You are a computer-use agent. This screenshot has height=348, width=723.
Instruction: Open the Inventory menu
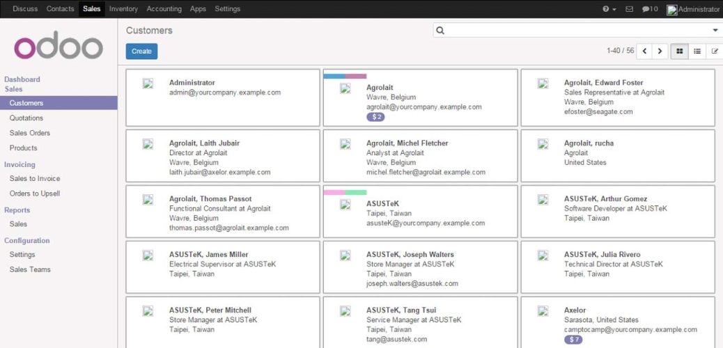[x=123, y=9]
